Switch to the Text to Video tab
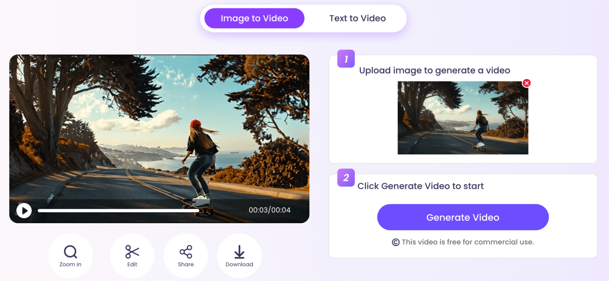The width and height of the screenshot is (609, 281). click(x=357, y=18)
